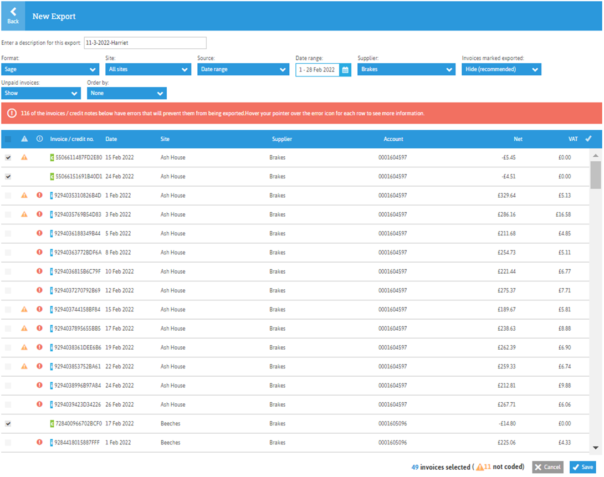Click warning triangle on invoice 9294038361DEE6B6 row

[x=24, y=347]
